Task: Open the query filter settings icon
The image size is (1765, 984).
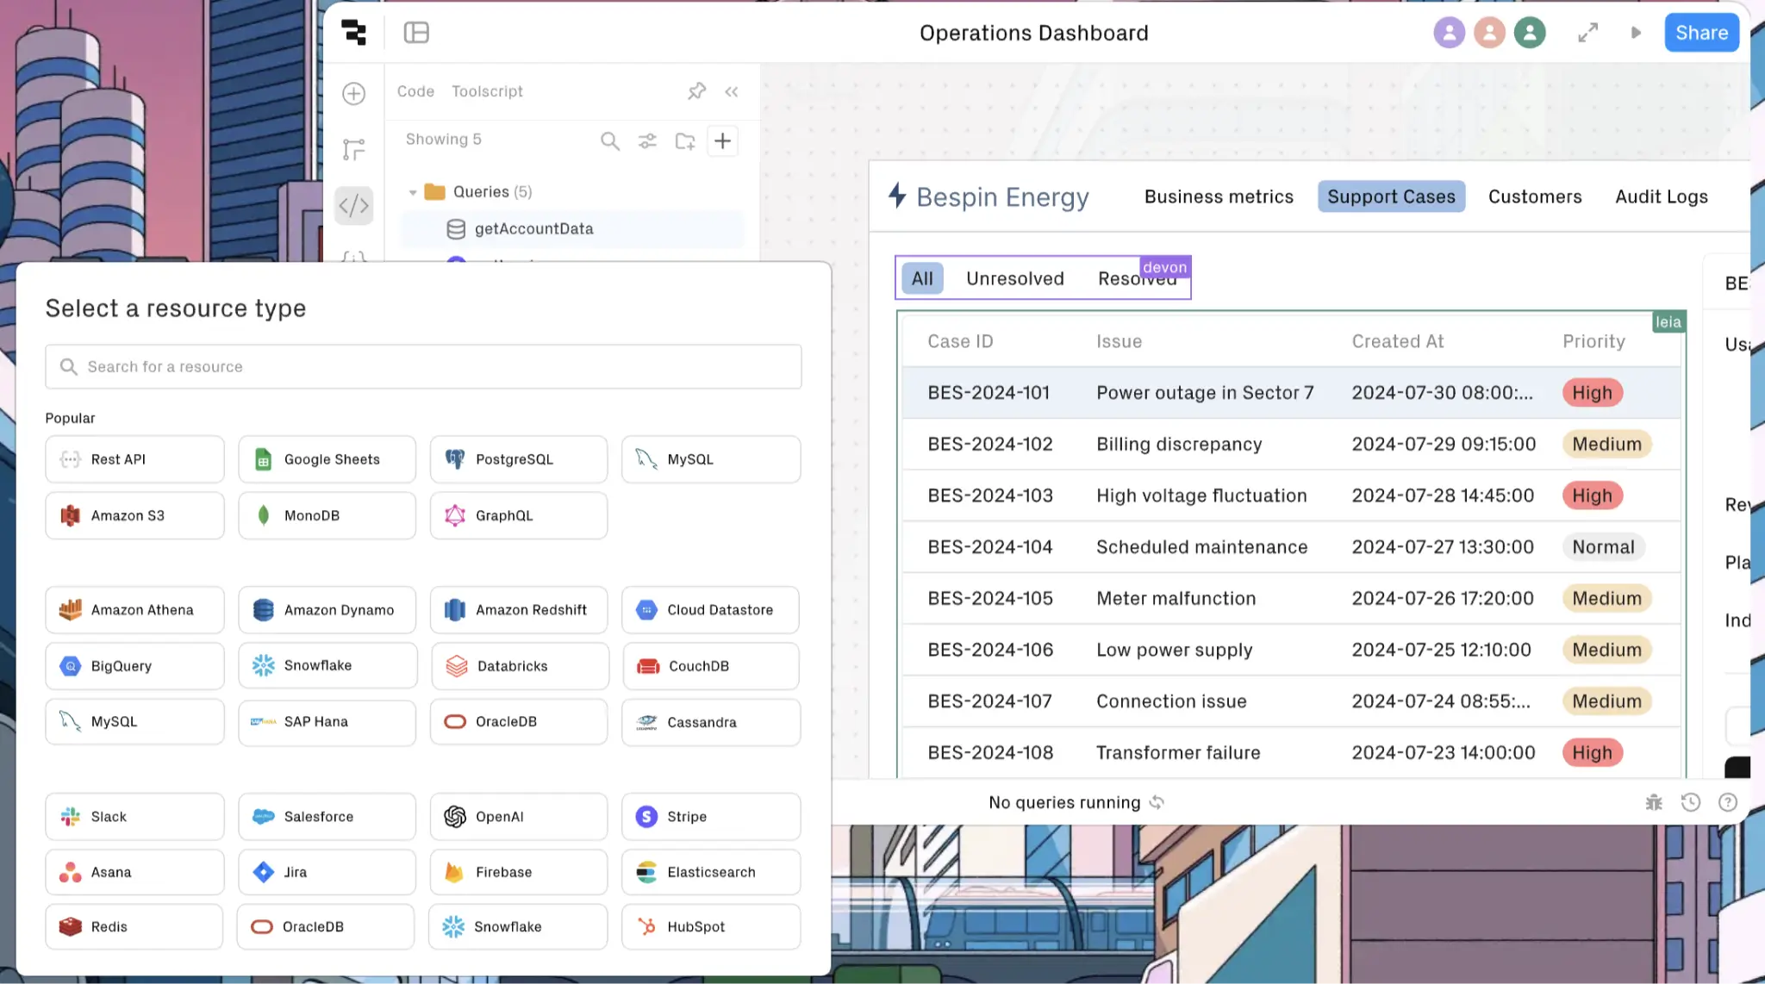Action: tap(647, 140)
